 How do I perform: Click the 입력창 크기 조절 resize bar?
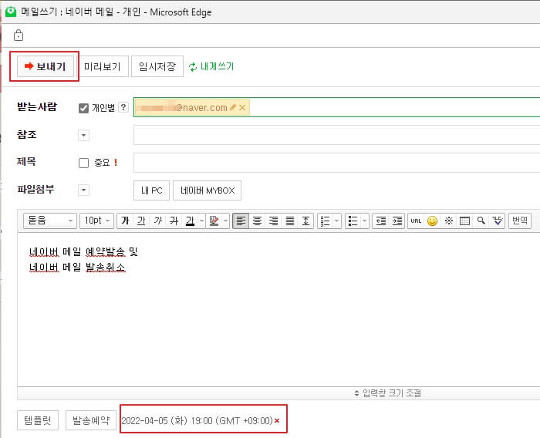[x=388, y=393]
